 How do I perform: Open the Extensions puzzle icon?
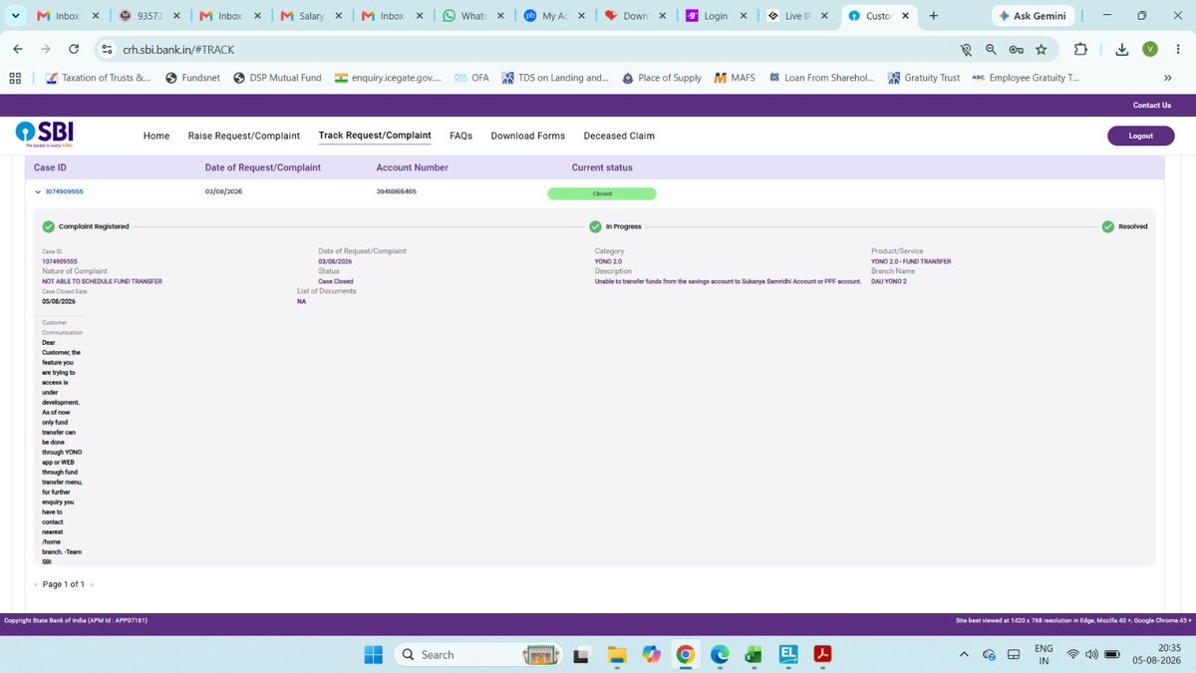[x=1081, y=49]
